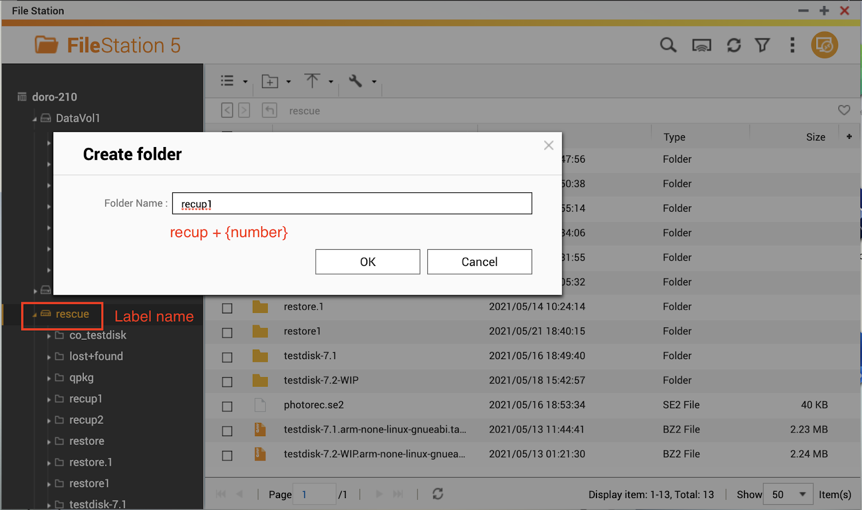Click the parent folder up-level icon
Image resolution: width=862 pixels, height=510 pixels.
(x=269, y=110)
